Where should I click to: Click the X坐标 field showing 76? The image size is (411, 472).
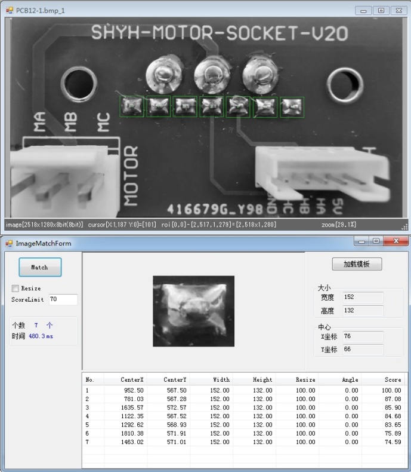[x=362, y=336]
